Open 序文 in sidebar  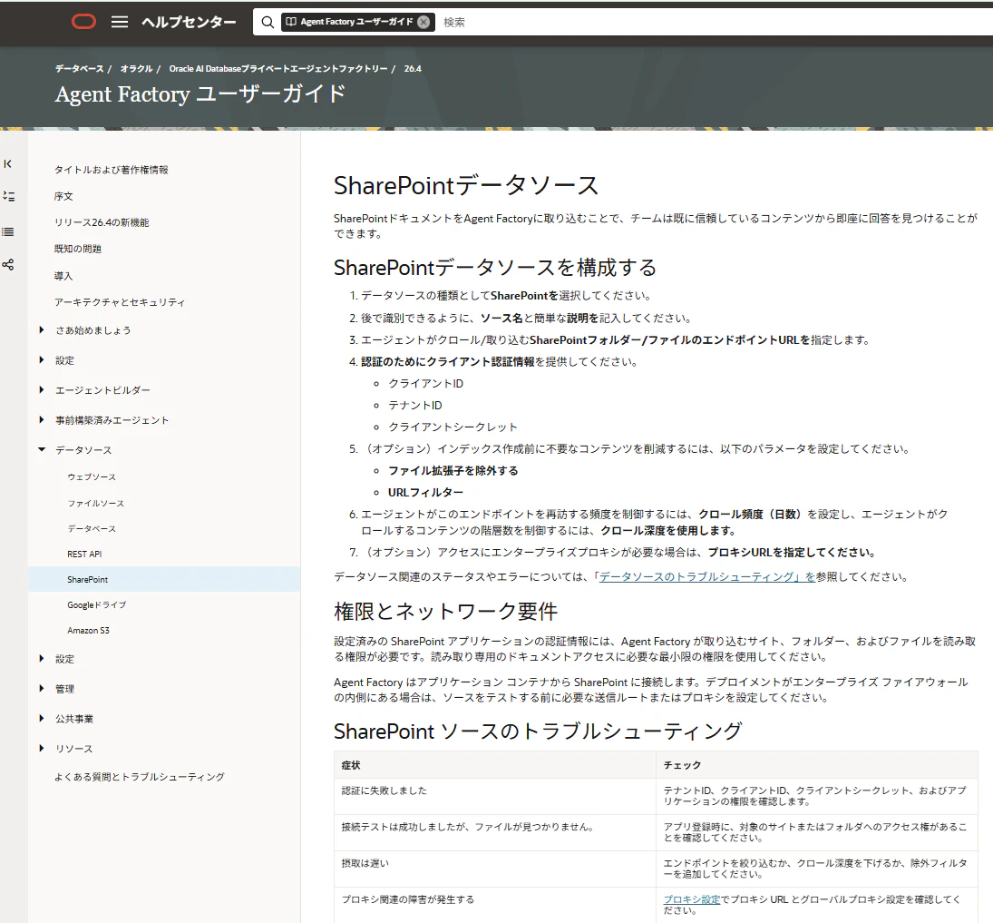click(63, 197)
